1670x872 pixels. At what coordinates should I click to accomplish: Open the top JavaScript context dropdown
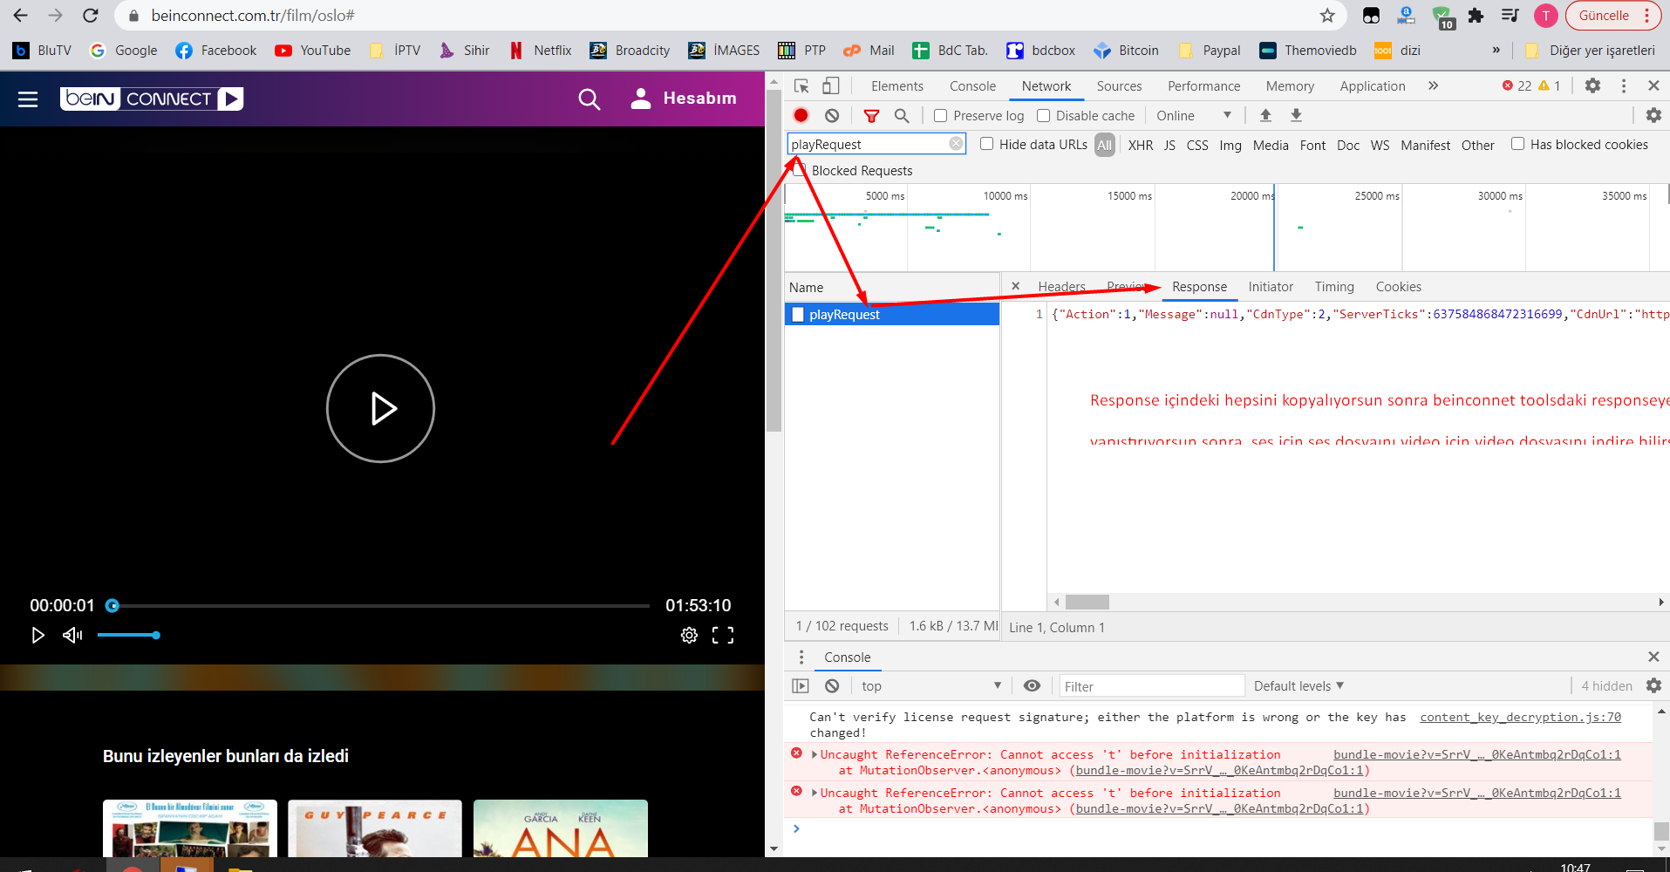(x=930, y=686)
